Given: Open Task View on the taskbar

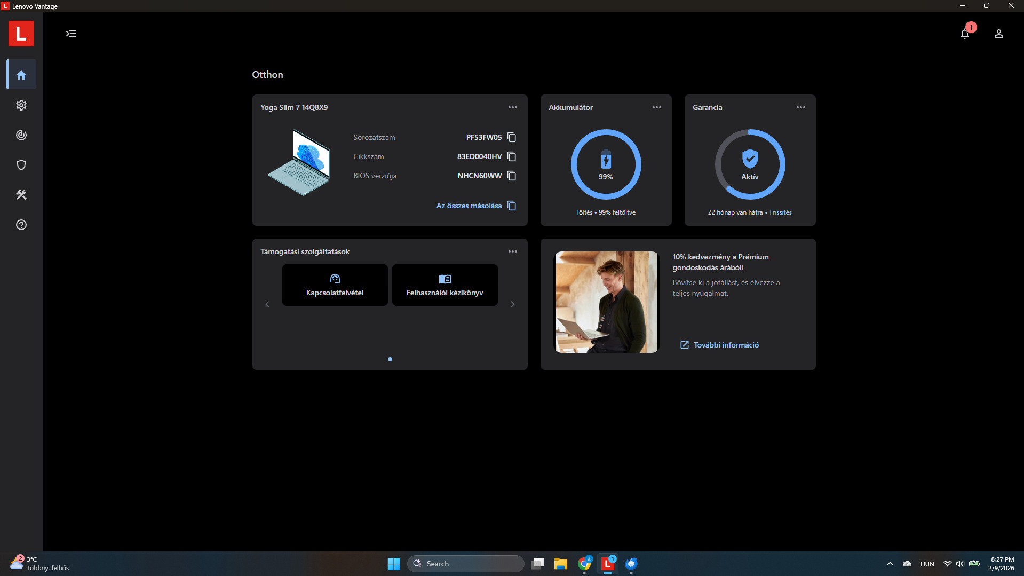Looking at the screenshot, I should (x=537, y=564).
